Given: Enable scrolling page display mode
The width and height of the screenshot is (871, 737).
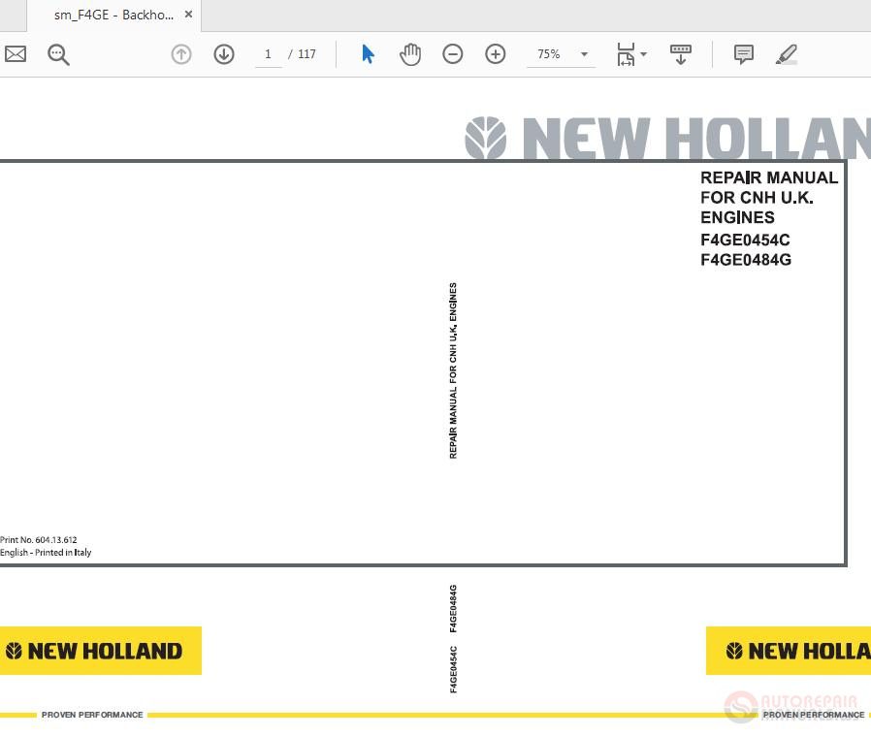Looking at the screenshot, I should 680,54.
